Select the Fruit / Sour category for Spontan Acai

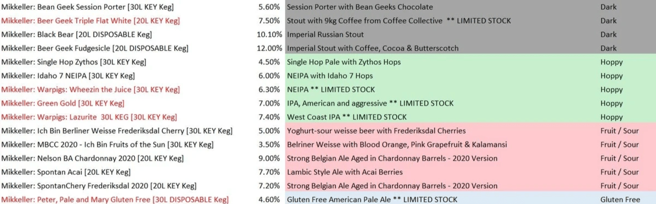(620, 172)
